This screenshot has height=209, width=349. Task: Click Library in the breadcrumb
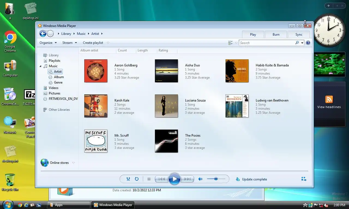click(66, 34)
